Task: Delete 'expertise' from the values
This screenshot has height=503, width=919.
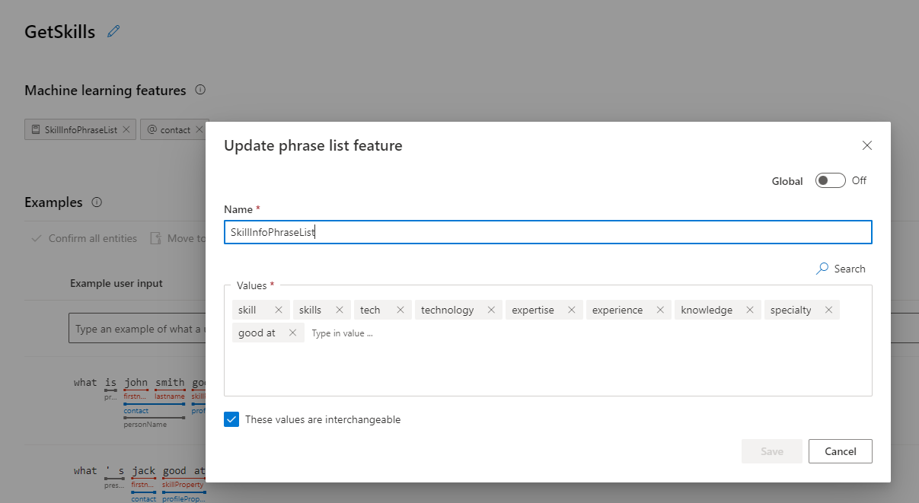Action: [572, 310]
